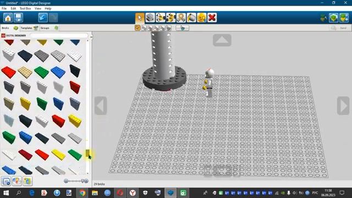Rotate camera right with the right arrow
This screenshot has height=198, width=352.
[343, 106]
